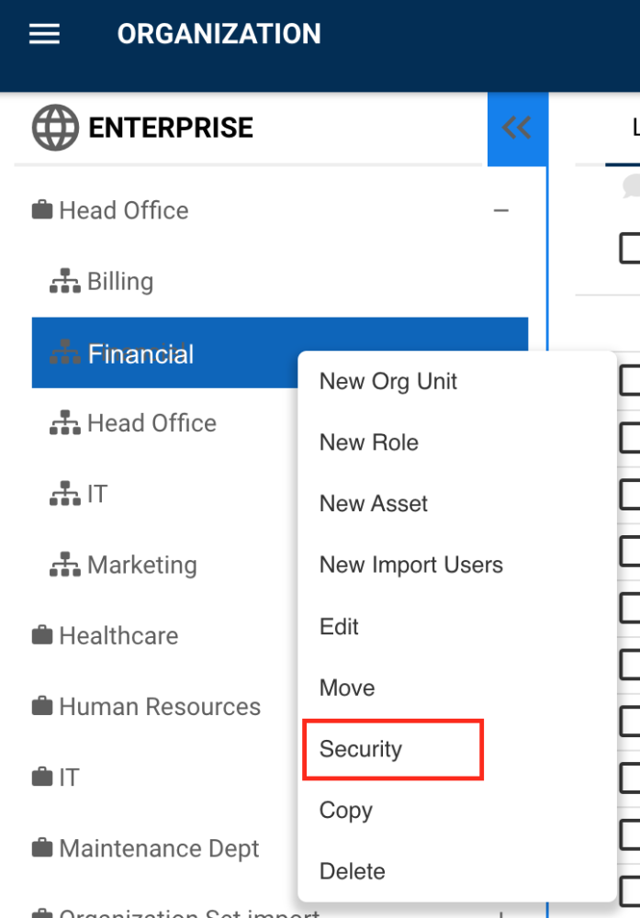Click the Enterprise globe icon
This screenshot has height=918, width=640.
(55, 128)
